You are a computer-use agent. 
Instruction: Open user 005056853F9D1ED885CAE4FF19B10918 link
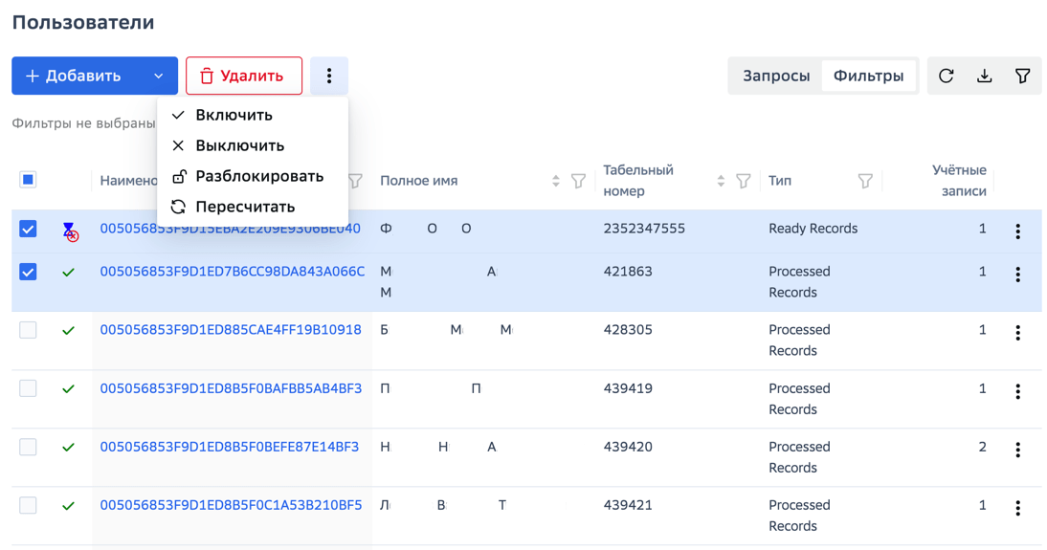(231, 330)
